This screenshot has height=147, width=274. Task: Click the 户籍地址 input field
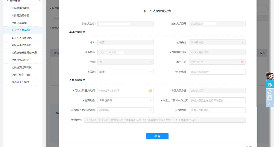[x=217, y=110]
